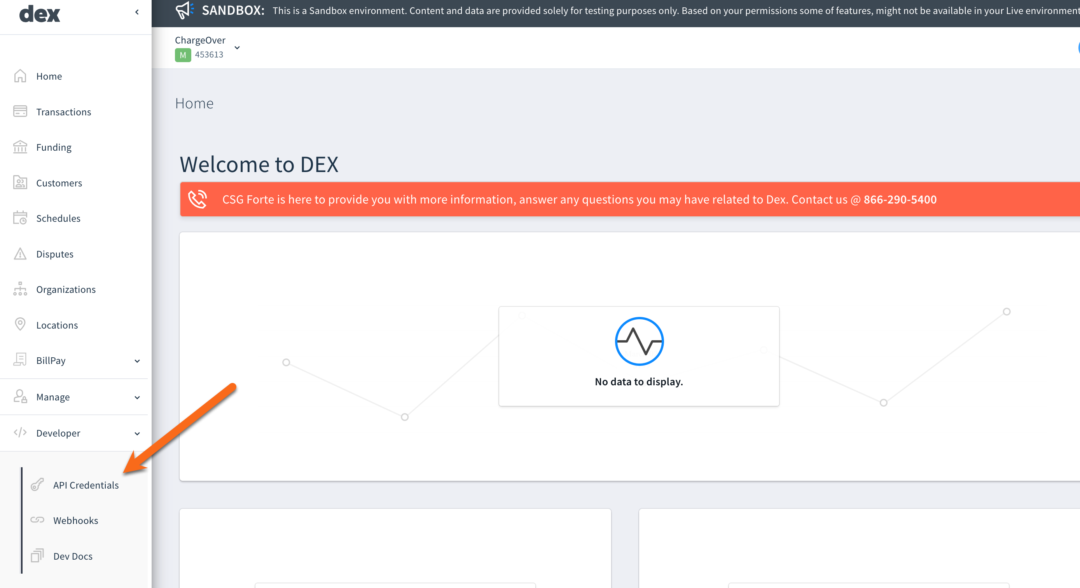Click the SANDBOX: banner label

(x=233, y=10)
